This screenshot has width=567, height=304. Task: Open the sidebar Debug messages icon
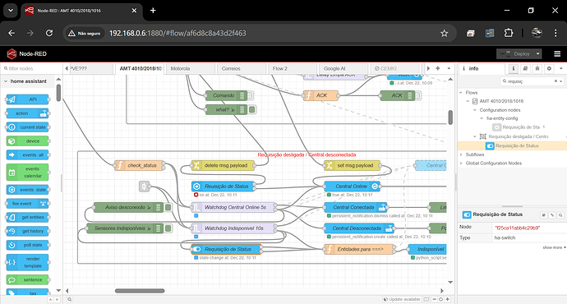(537, 68)
